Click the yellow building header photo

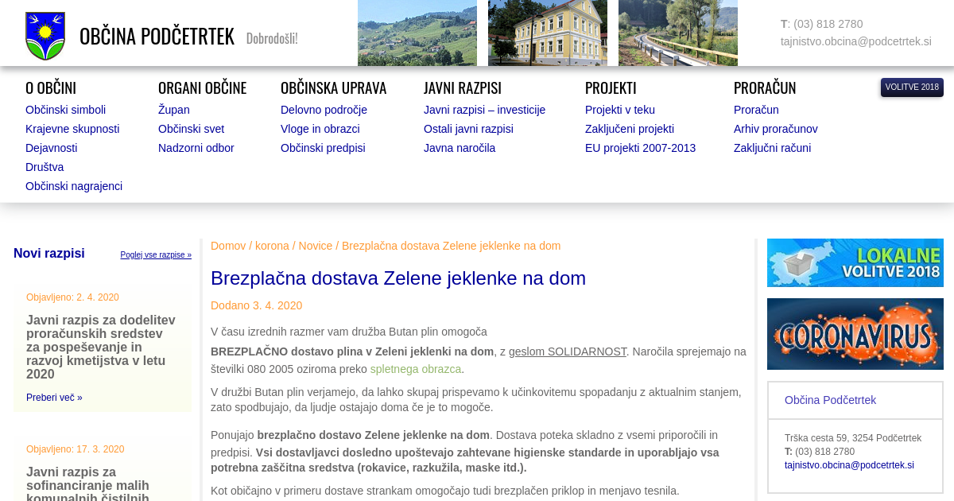tap(547, 33)
